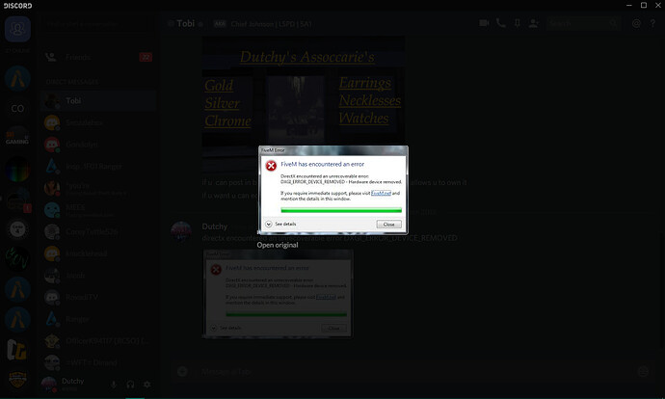Open the Insp. [FD] Ranger direct message
Image resolution: width=665 pixels, height=399 pixels.
[98, 166]
